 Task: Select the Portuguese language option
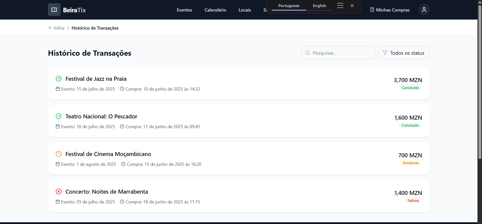click(x=289, y=6)
